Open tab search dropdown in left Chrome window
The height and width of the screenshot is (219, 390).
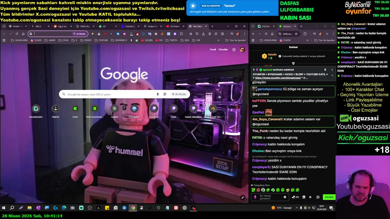click(x=4, y=26)
